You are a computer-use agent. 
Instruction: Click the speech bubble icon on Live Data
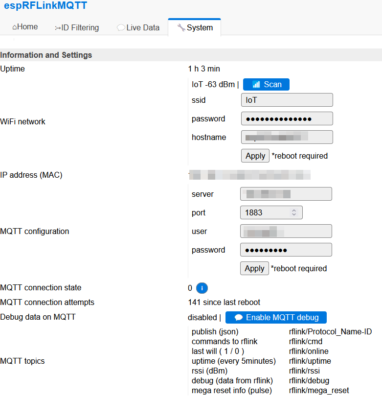click(x=120, y=28)
